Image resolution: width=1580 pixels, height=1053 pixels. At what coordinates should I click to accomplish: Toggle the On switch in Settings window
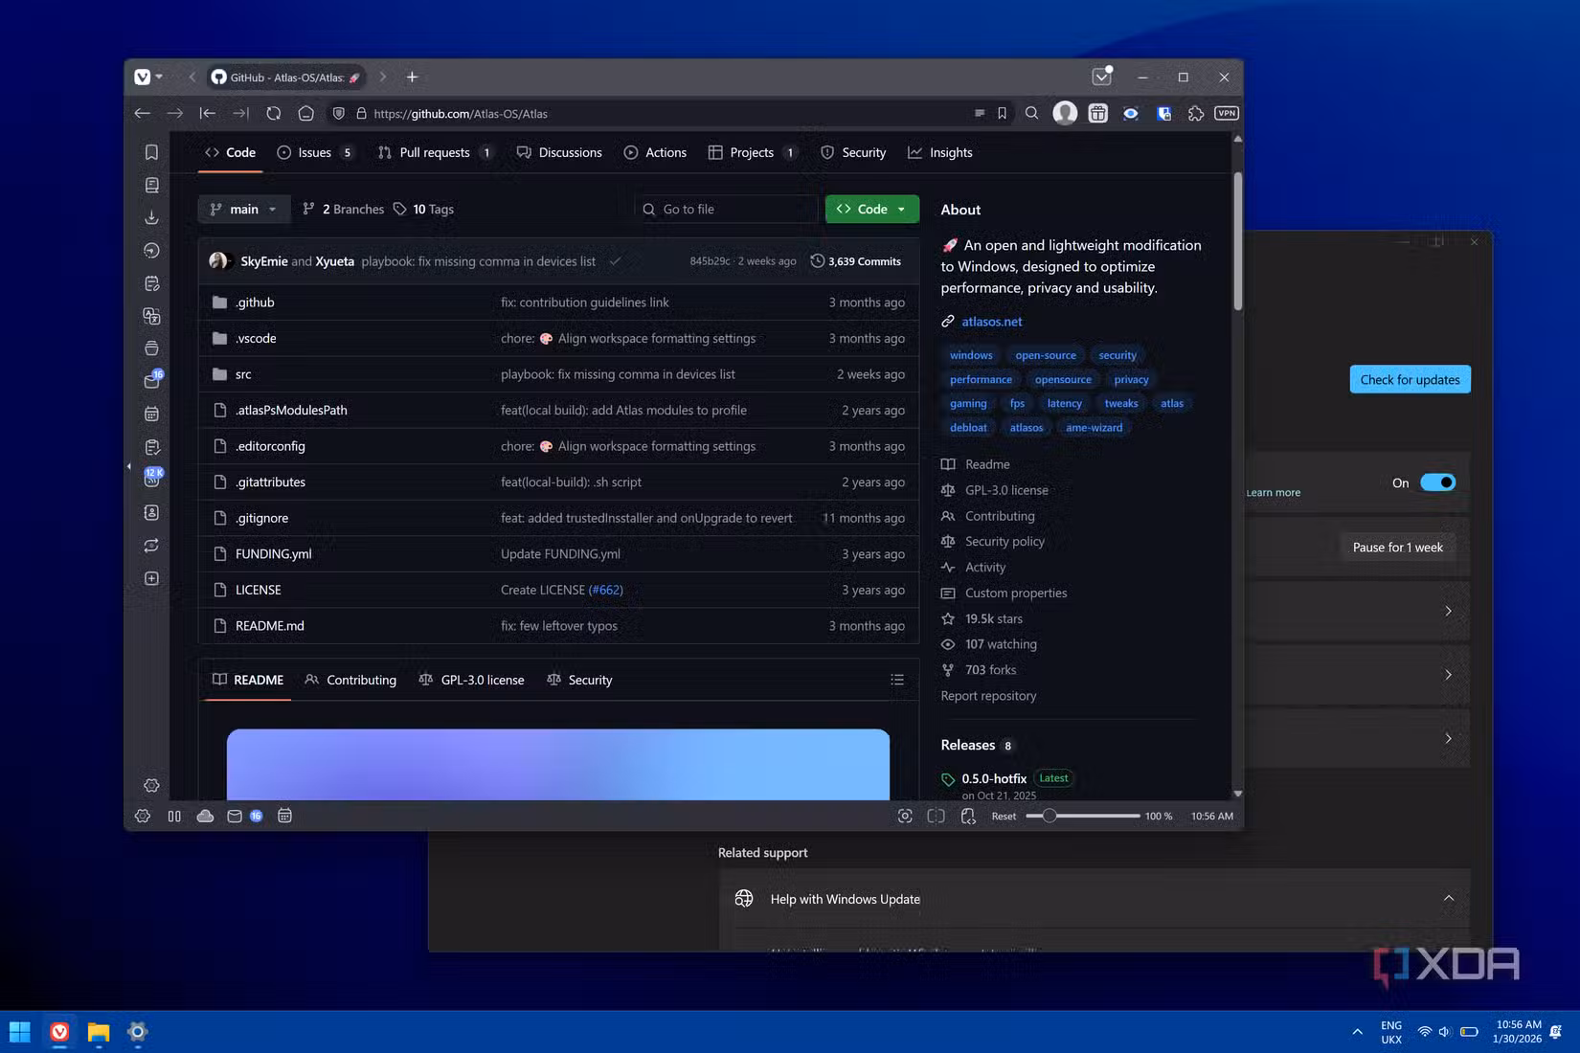pyautogui.click(x=1437, y=482)
